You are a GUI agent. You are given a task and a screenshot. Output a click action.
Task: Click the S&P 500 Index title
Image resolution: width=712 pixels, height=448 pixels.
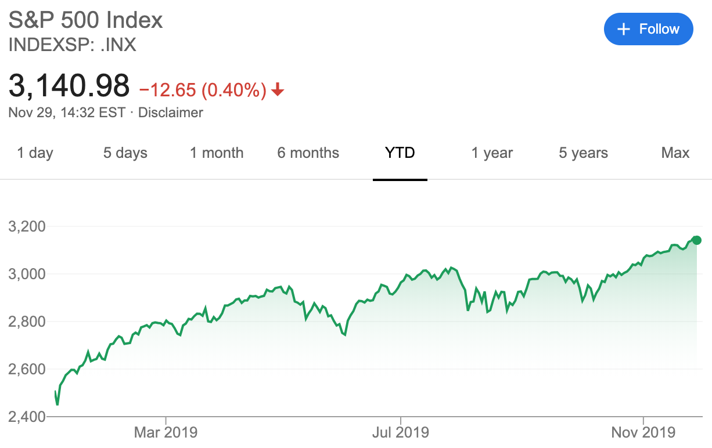tap(86, 20)
